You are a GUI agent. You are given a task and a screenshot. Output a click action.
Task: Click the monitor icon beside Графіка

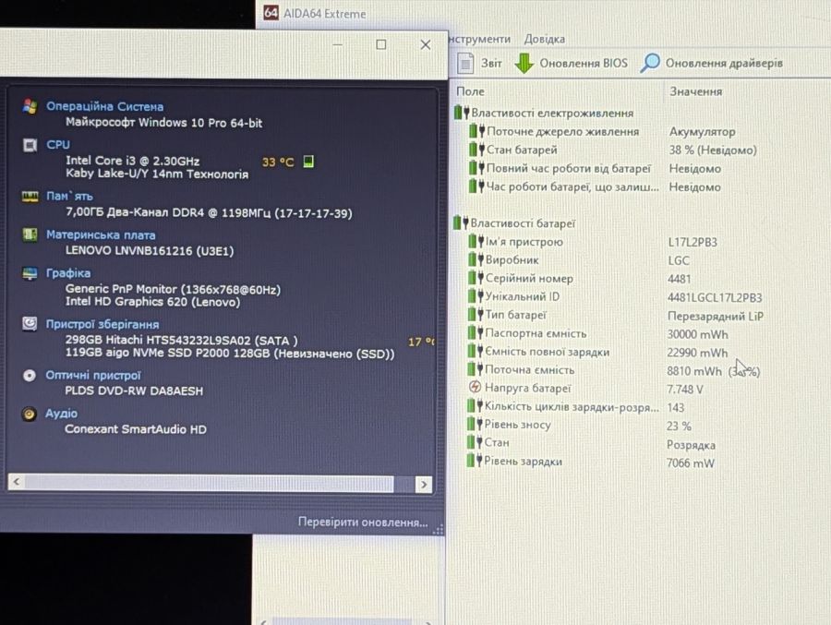pyautogui.click(x=30, y=273)
